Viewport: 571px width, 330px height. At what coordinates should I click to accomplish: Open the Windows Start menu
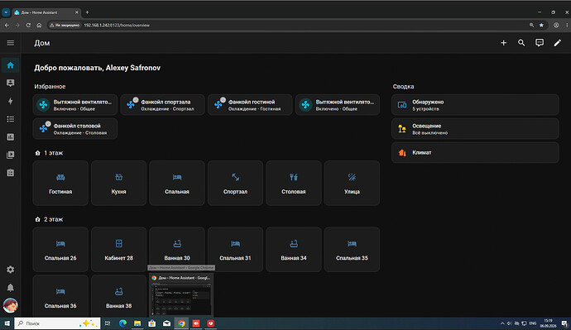tap(7, 323)
